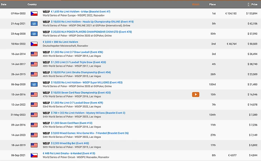The height and width of the screenshot is (161, 261).
Task: Sort results by the Date column header
Action: (x=4, y=5)
